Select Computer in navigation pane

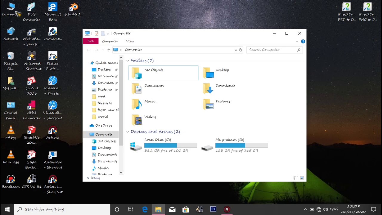101,134
